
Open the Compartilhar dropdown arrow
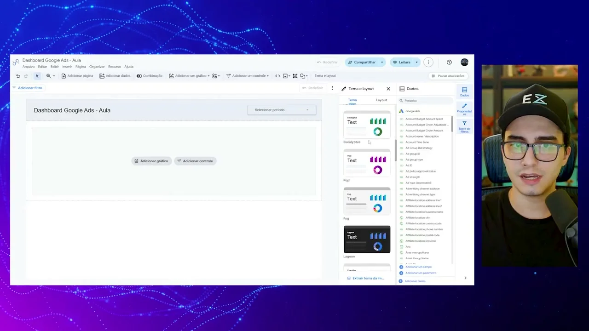tap(381, 62)
